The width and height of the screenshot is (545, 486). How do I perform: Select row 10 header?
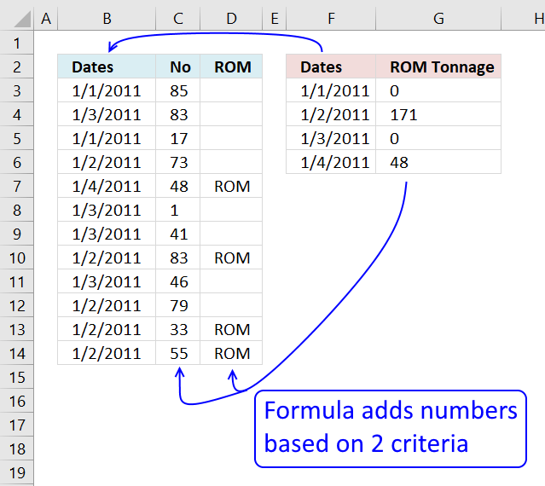tap(17, 257)
